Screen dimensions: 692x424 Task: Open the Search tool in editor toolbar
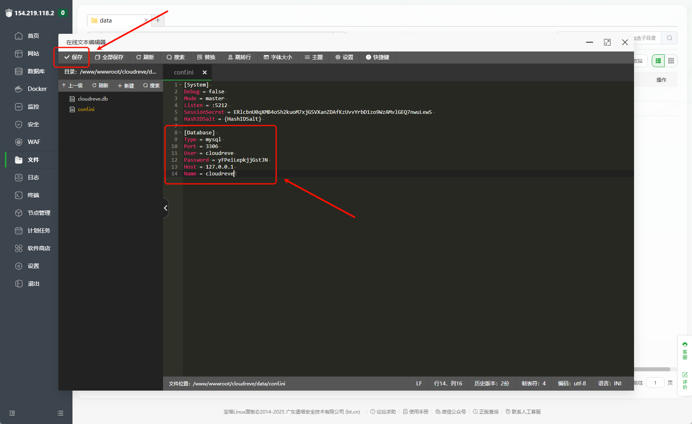coord(176,57)
